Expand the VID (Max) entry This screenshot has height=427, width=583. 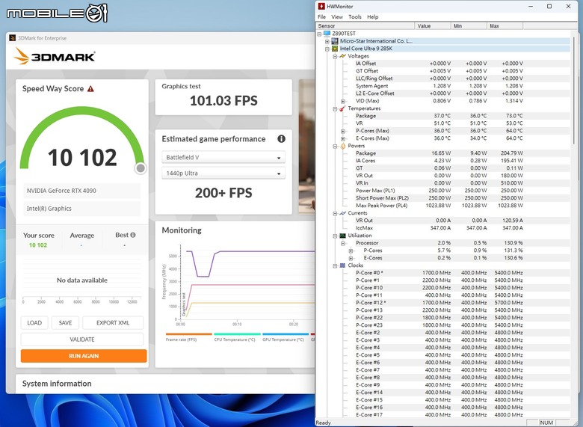coord(343,101)
